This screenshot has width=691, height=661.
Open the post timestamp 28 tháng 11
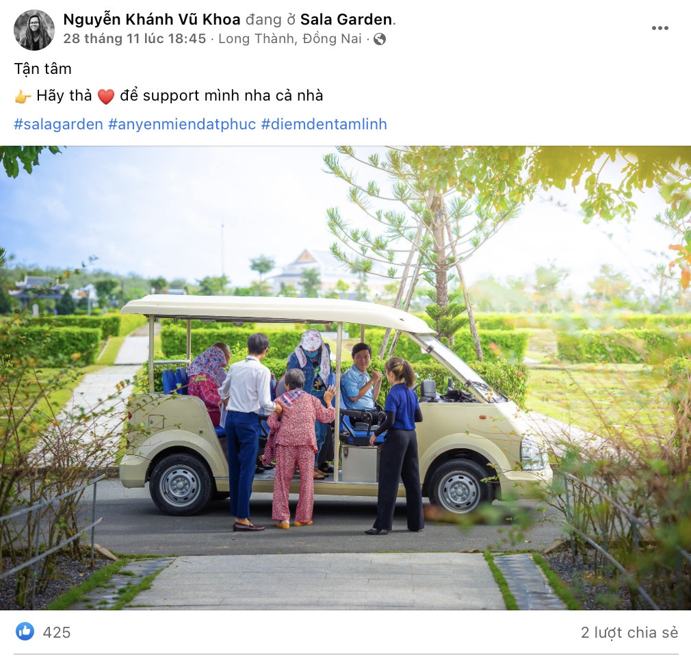point(134,39)
